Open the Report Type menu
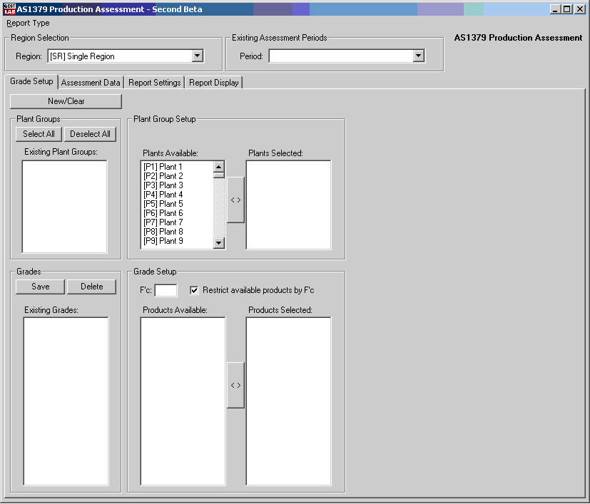The image size is (590, 504). click(x=29, y=23)
